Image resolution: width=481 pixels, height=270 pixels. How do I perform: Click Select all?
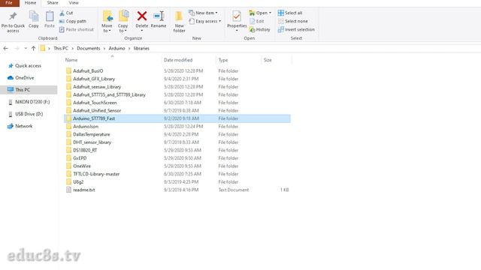pos(290,13)
